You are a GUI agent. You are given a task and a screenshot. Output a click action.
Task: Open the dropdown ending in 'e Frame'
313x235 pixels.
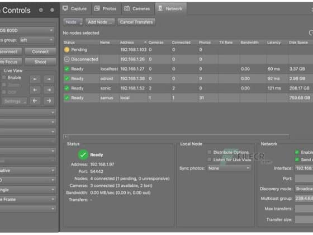pyautogui.click(x=27, y=199)
